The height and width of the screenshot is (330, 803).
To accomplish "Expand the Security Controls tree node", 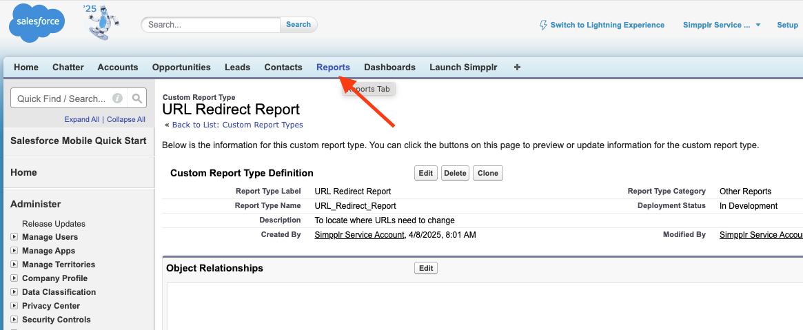I will [x=14, y=320].
